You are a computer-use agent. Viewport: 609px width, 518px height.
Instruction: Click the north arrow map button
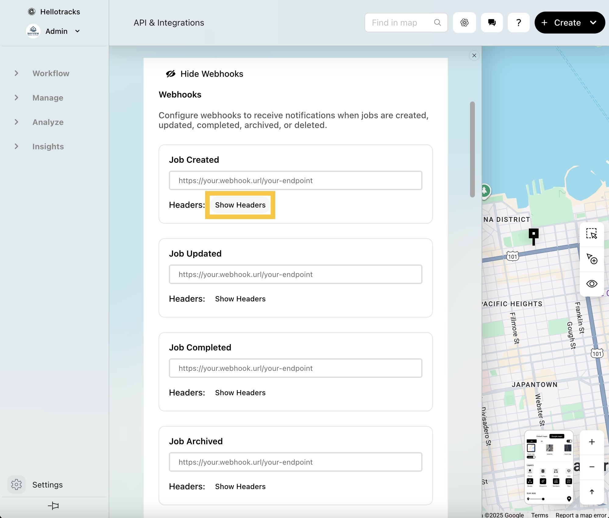pyautogui.click(x=592, y=492)
